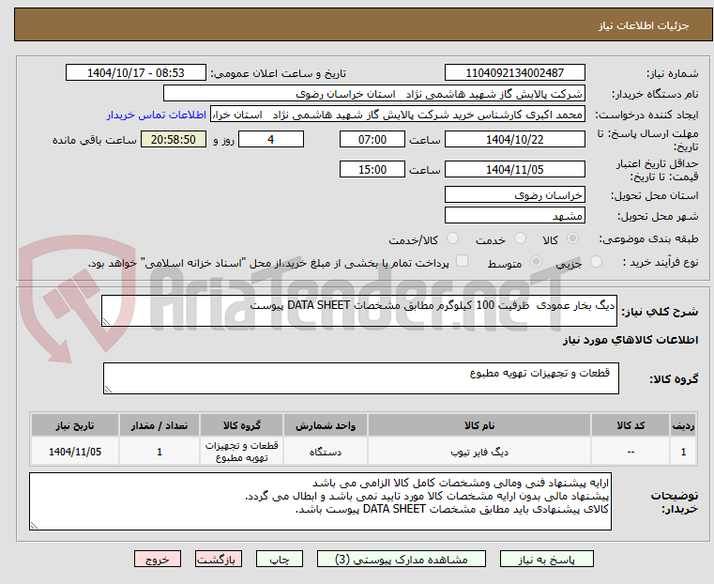Click the request creator field محمد اکبری
The image size is (714, 584).
pos(398,115)
